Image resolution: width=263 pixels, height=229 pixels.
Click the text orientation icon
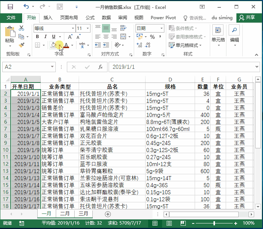tap(117, 45)
